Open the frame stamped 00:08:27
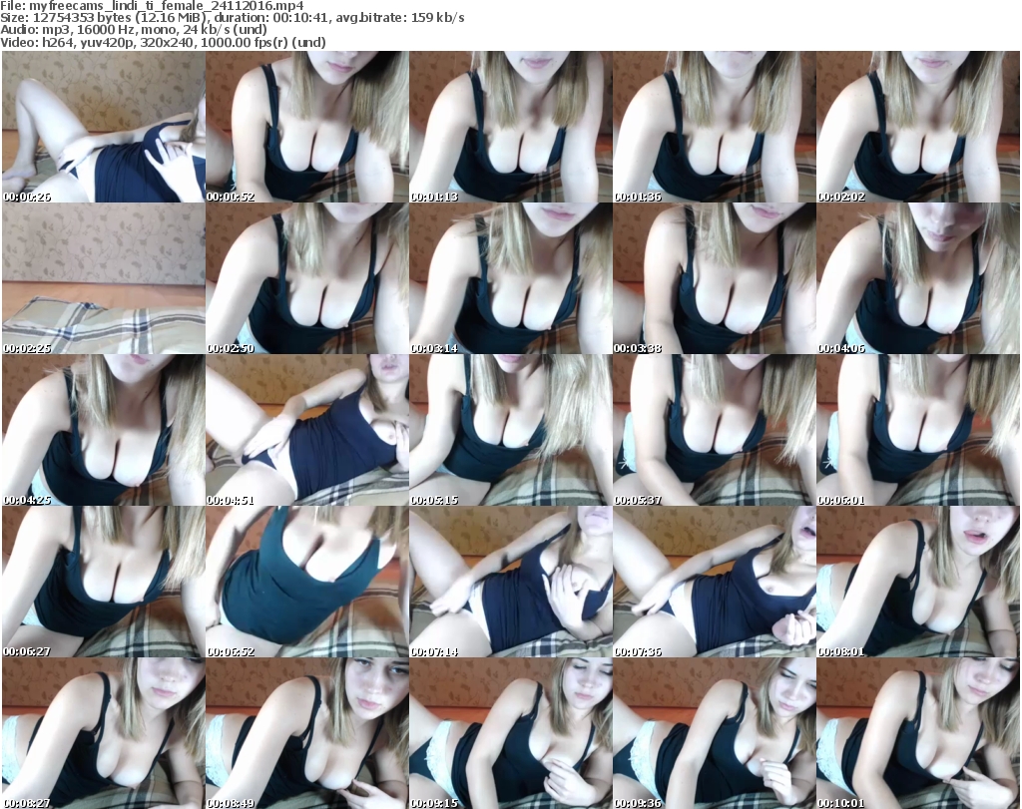This screenshot has width=1022, height=809. 103,733
